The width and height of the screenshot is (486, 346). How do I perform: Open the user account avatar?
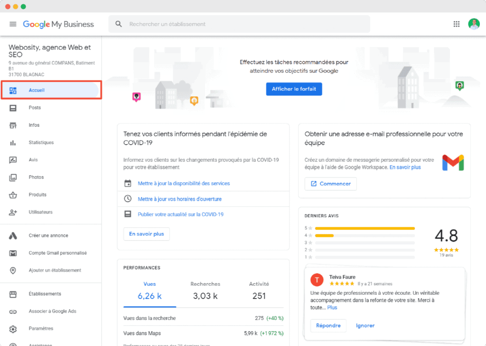474,24
